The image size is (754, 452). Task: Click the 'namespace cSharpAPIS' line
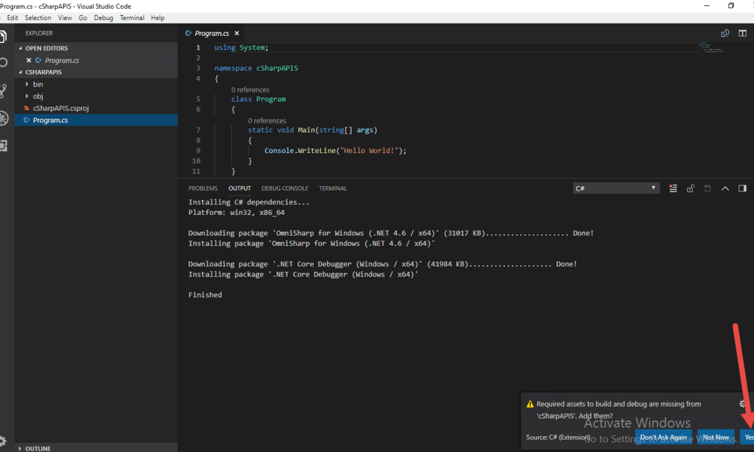(256, 68)
